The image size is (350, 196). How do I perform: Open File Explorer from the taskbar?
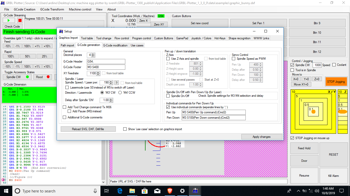(132, 191)
